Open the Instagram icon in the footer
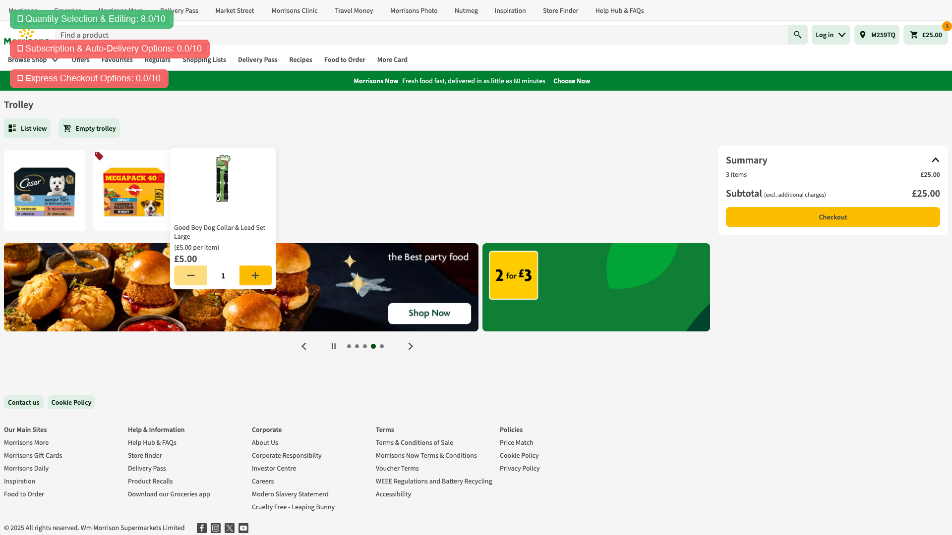Image resolution: width=952 pixels, height=535 pixels. (215, 528)
